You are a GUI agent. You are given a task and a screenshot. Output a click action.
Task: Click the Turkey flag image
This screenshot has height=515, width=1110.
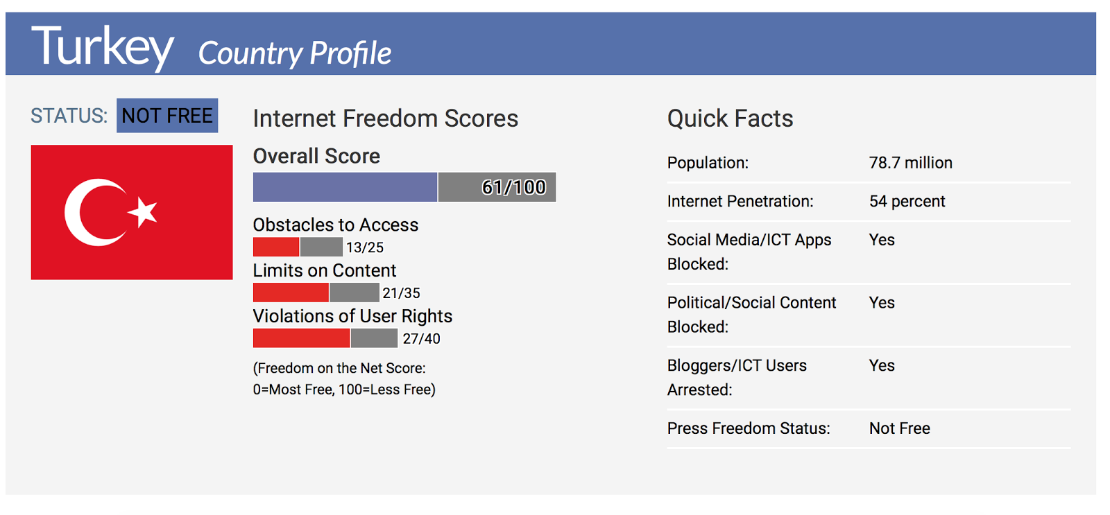pyautogui.click(x=132, y=212)
